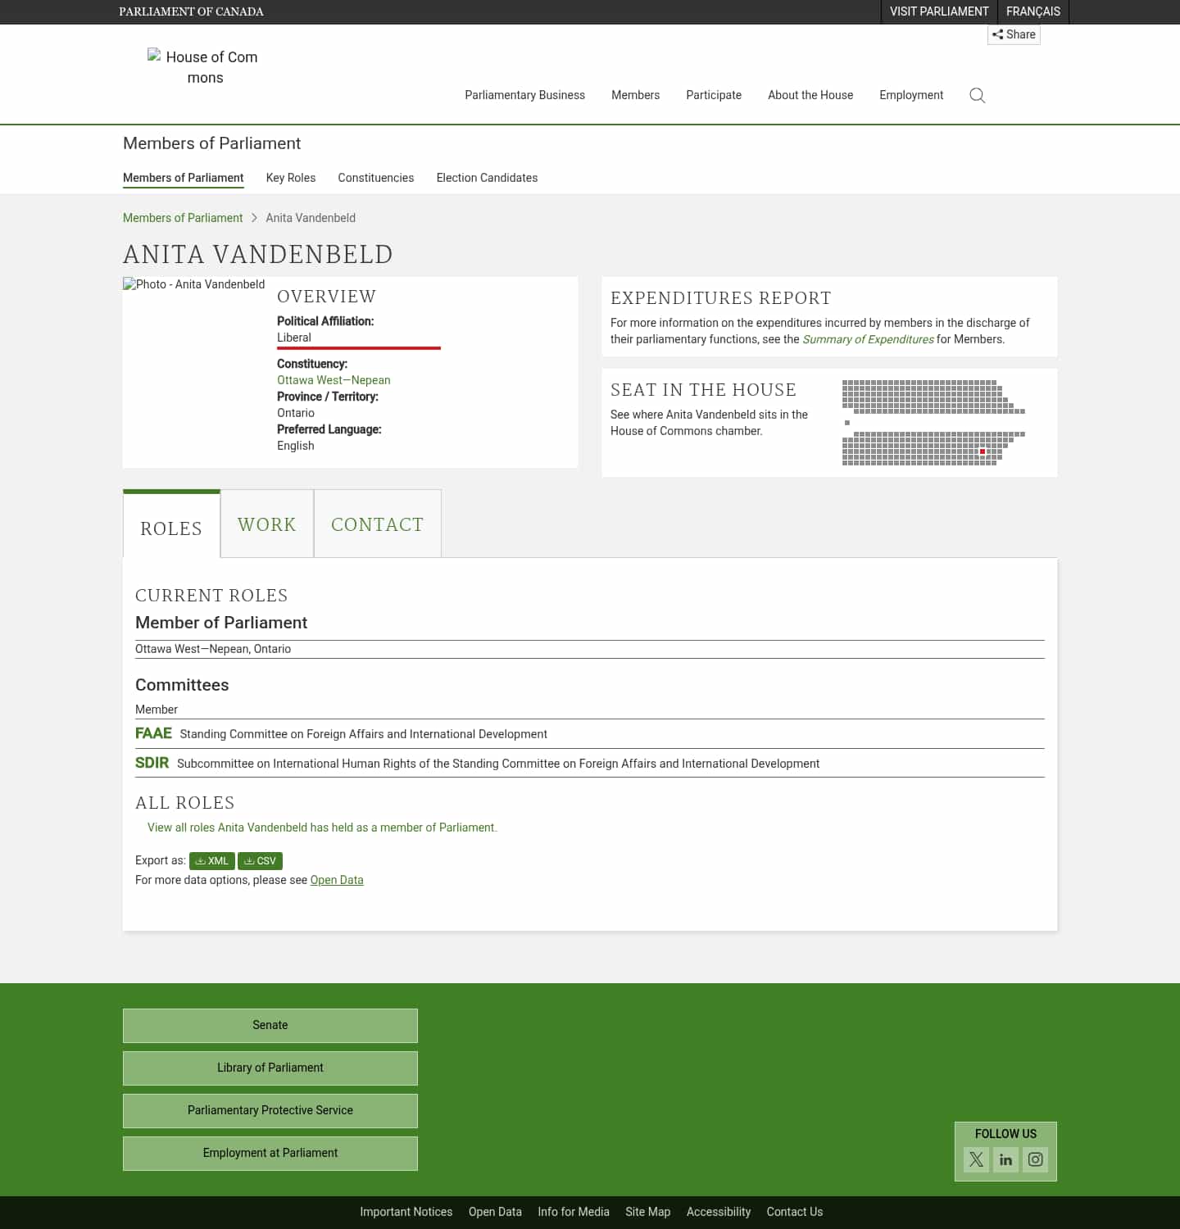Open the Instagram icon under Follow Us
The width and height of the screenshot is (1180, 1229).
1035,1159
